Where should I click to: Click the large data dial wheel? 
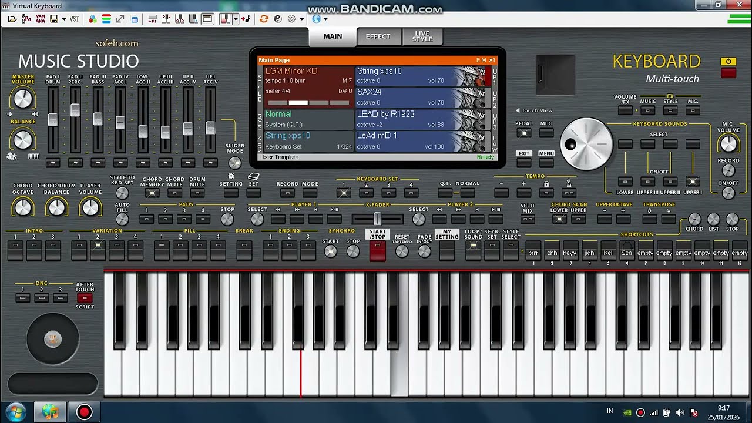tap(586, 144)
